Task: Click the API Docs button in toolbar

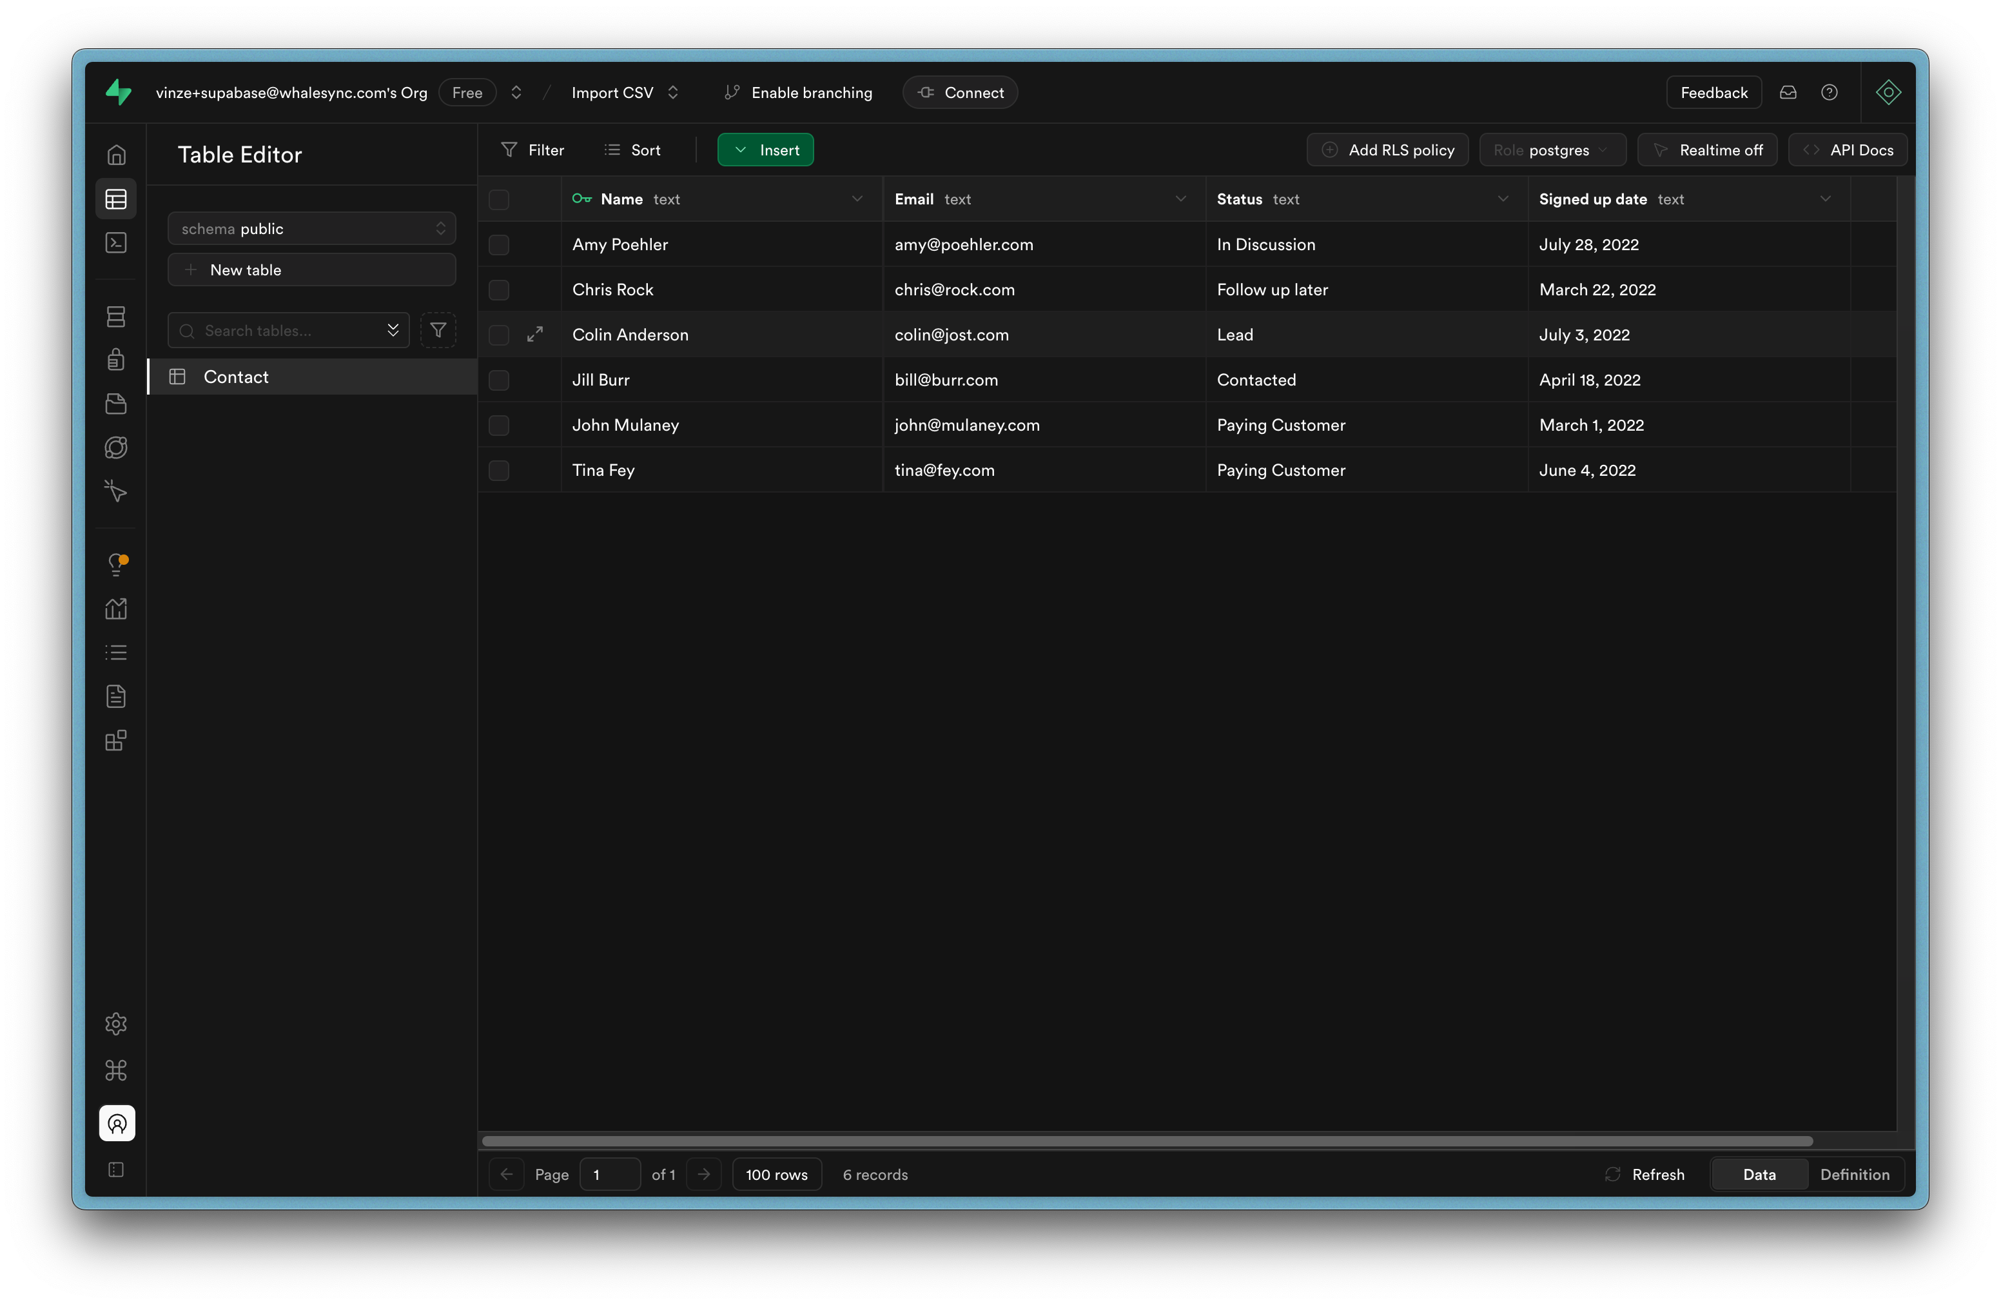Action: click(1848, 150)
